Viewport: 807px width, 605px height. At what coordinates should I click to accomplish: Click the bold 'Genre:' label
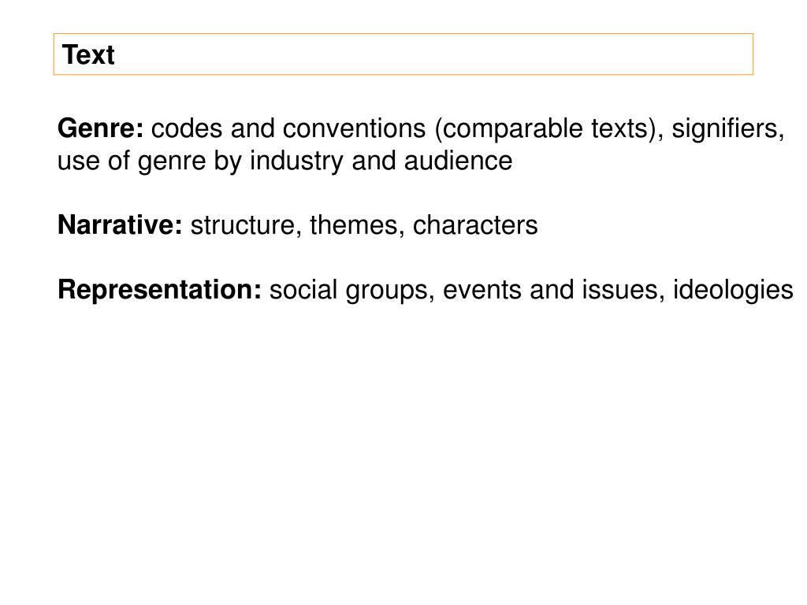tap(100, 128)
